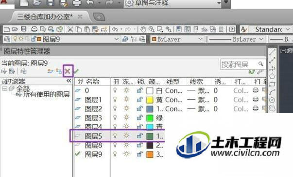This screenshot has width=293, height=177.
Task: Click the Refresh icon below layer search
Action: coord(252,71)
